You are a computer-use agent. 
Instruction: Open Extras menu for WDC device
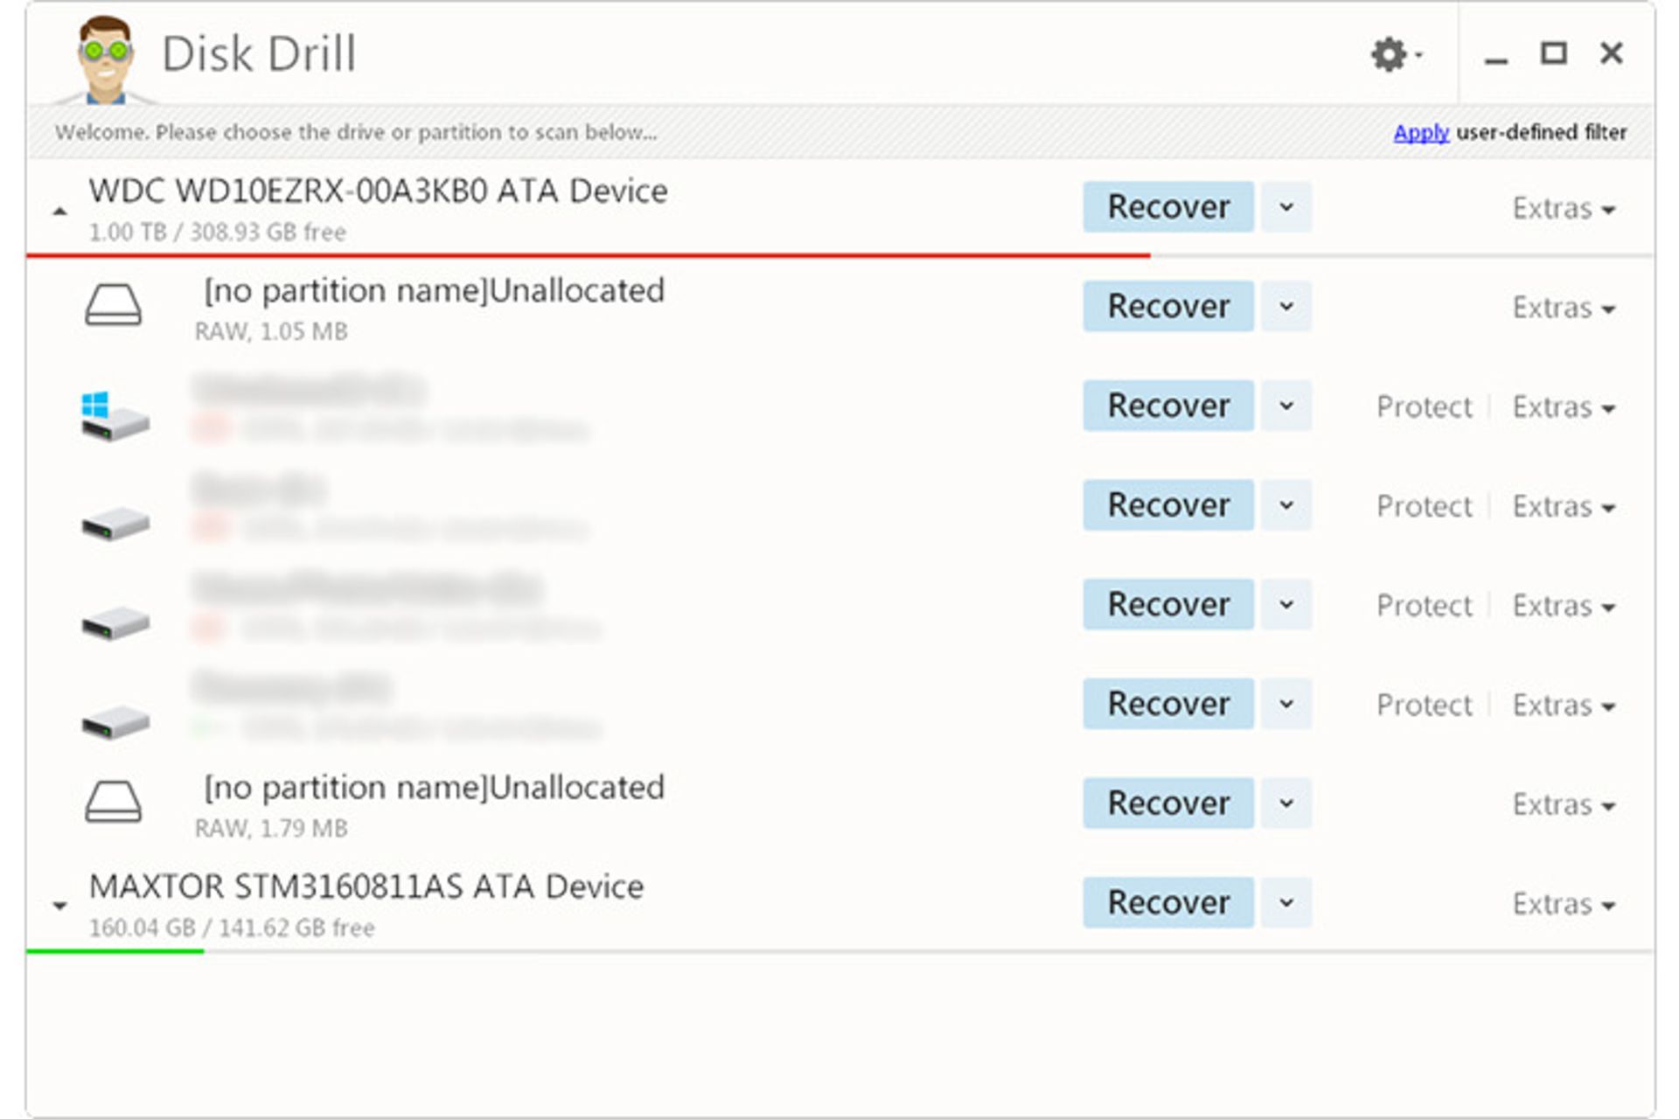pos(1564,208)
